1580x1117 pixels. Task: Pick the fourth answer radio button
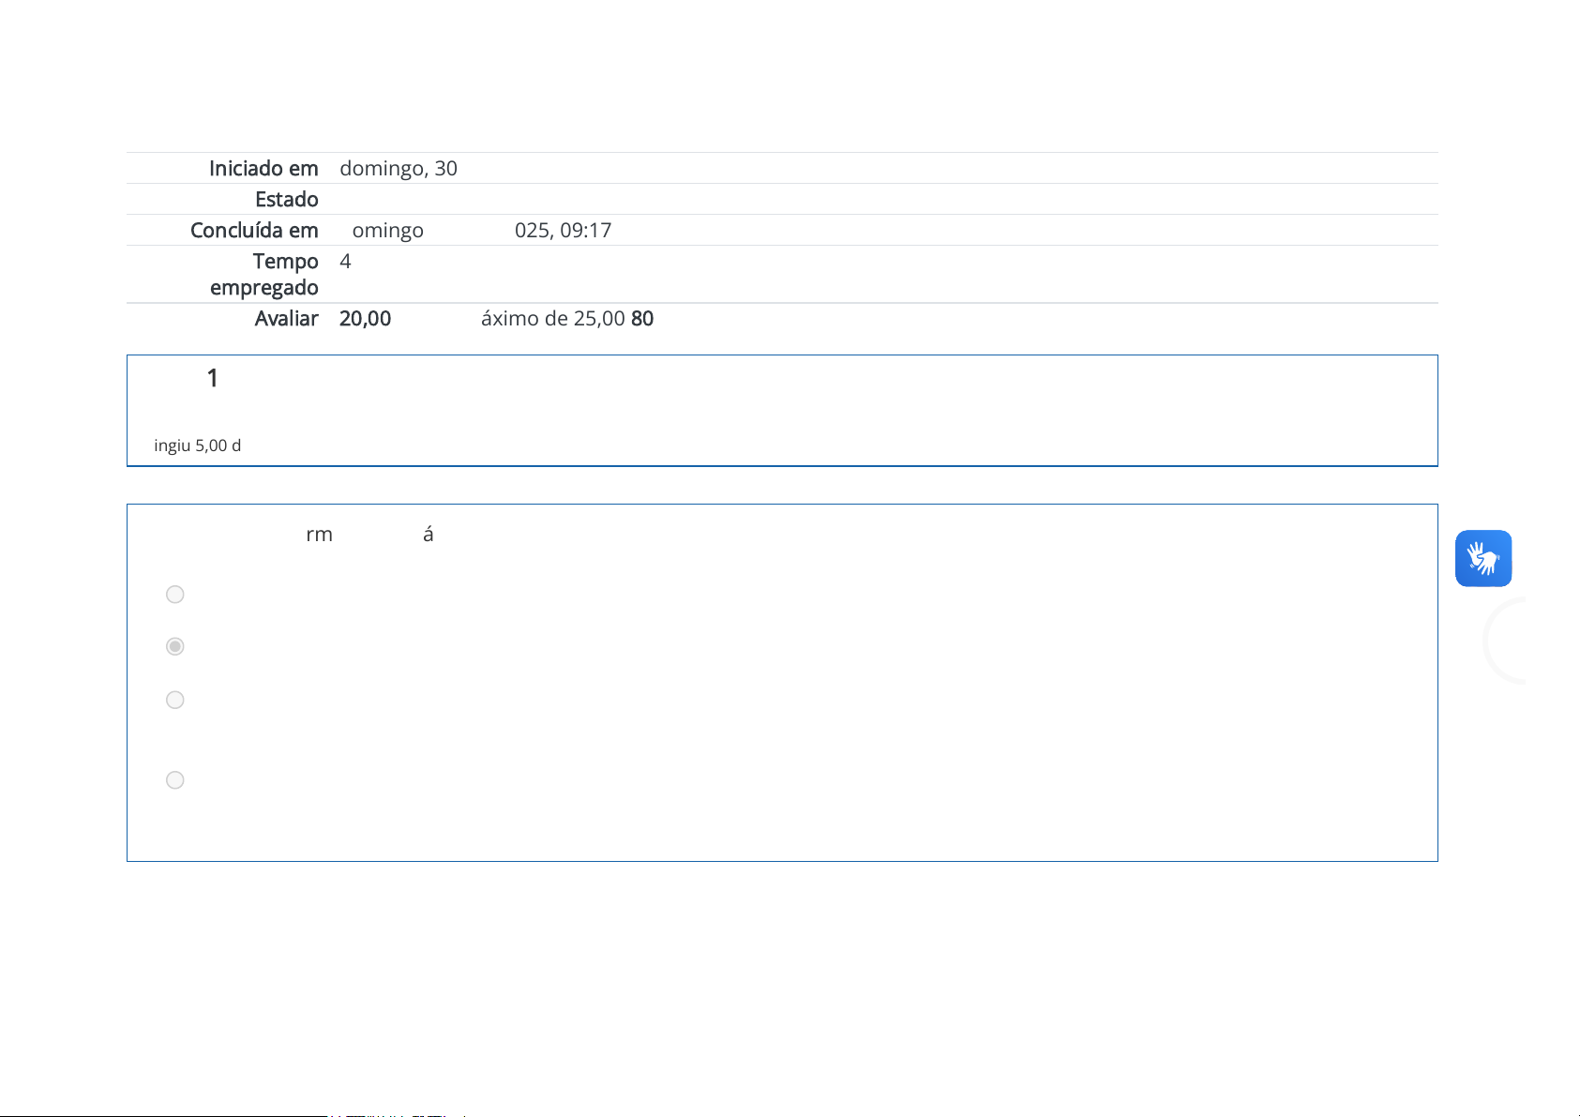tap(174, 780)
